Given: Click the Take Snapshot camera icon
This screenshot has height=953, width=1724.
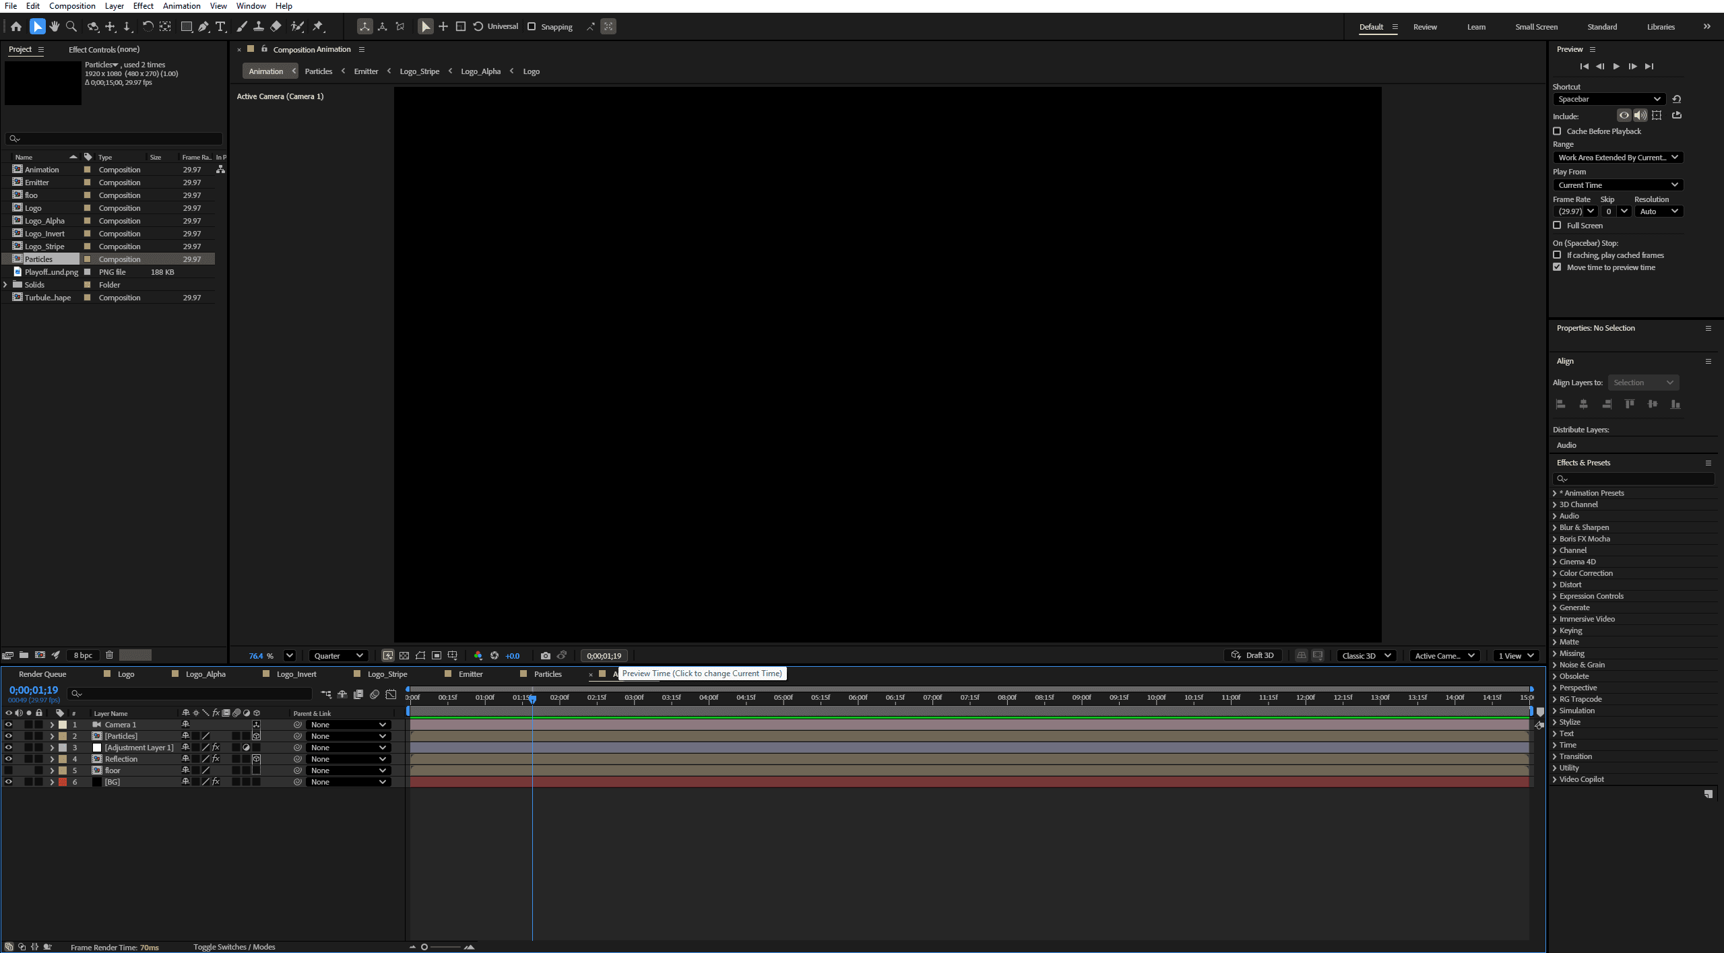Looking at the screenshot, I should [x=545, y=655].
